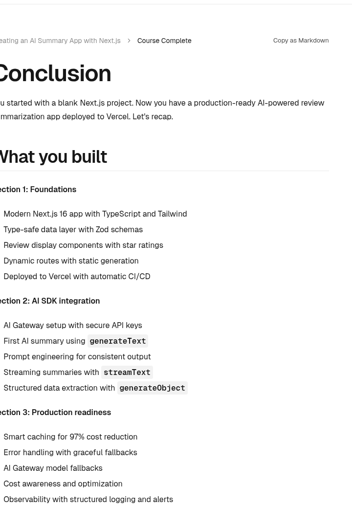
Task: Click the What you built heading
Action: point(53,157)
